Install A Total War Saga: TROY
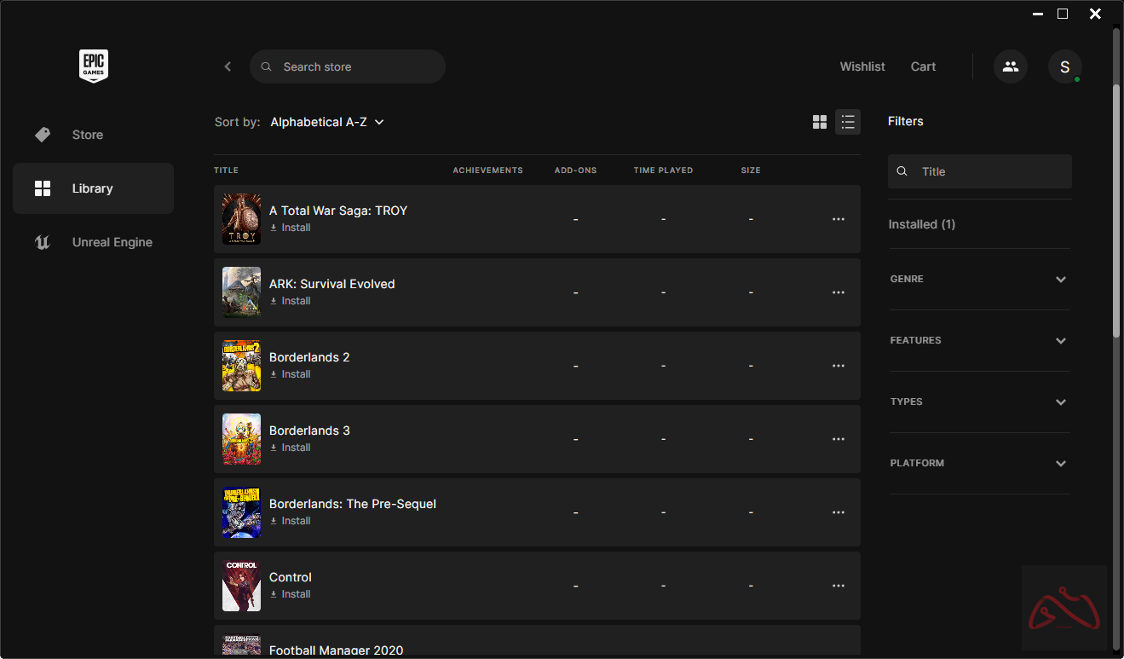1124x659 pixels. pyautogui.click(x=291, y=228)
